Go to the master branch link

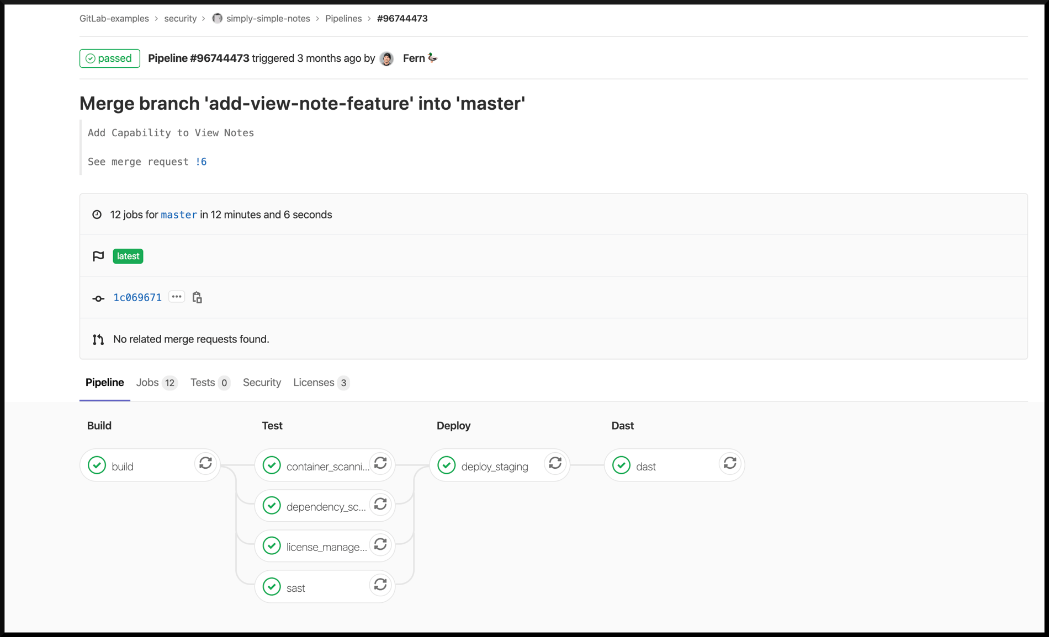[178, 215]
